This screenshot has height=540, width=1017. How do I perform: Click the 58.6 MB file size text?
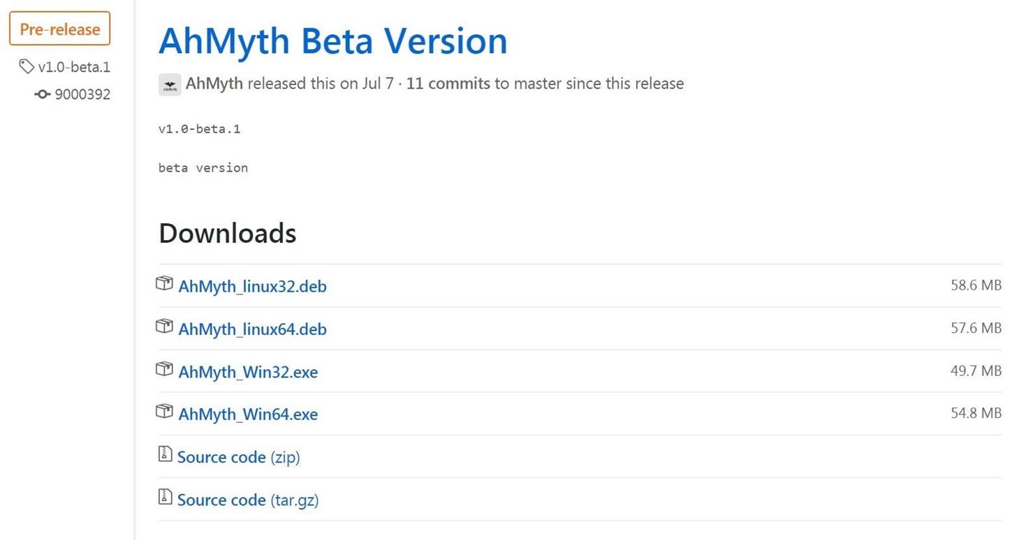click(976, 285)
